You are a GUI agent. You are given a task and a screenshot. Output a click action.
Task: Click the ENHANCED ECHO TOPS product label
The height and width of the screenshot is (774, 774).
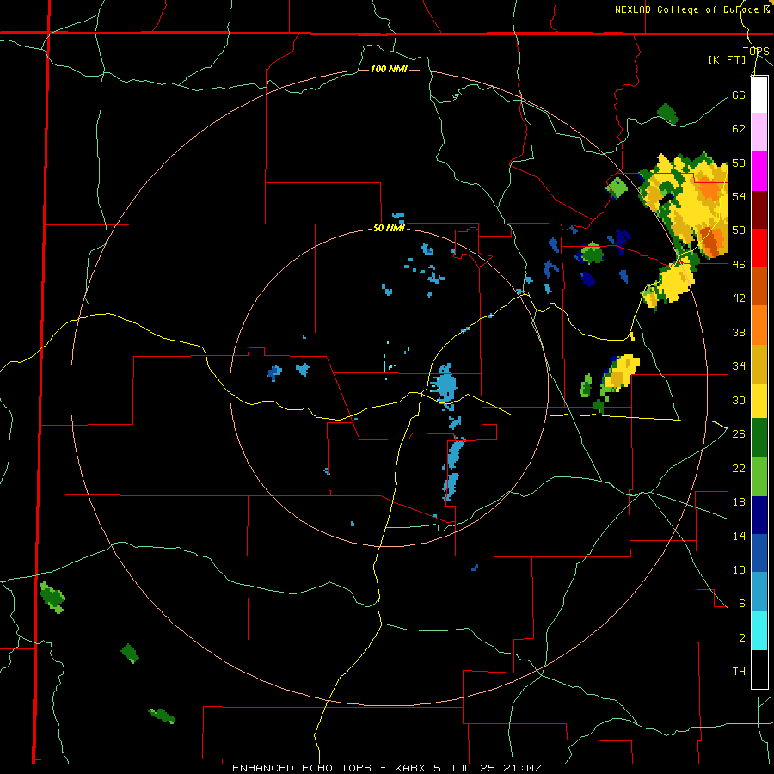302,768
